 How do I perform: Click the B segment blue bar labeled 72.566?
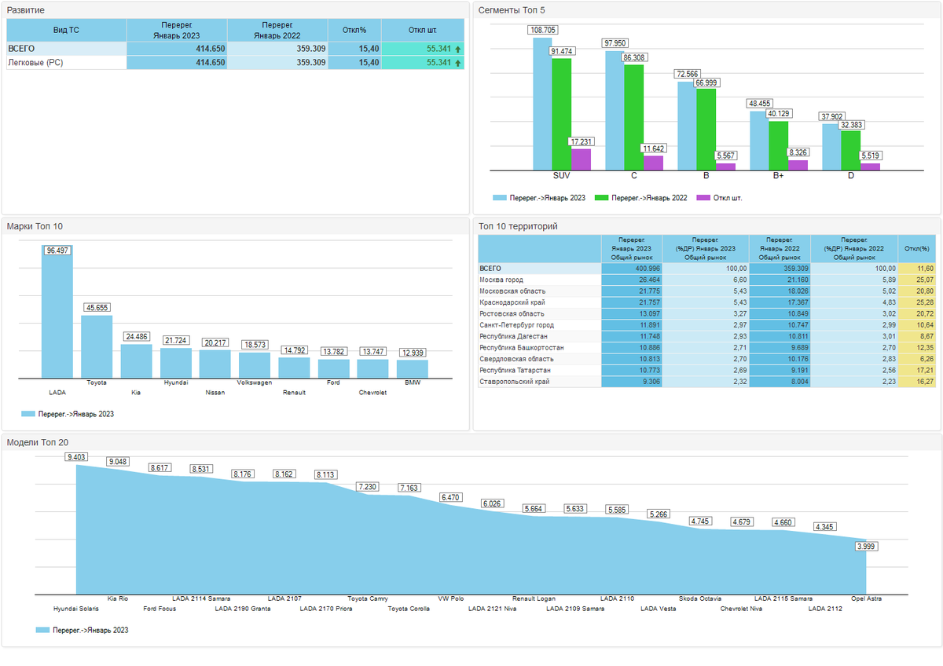tap(687, 126)
